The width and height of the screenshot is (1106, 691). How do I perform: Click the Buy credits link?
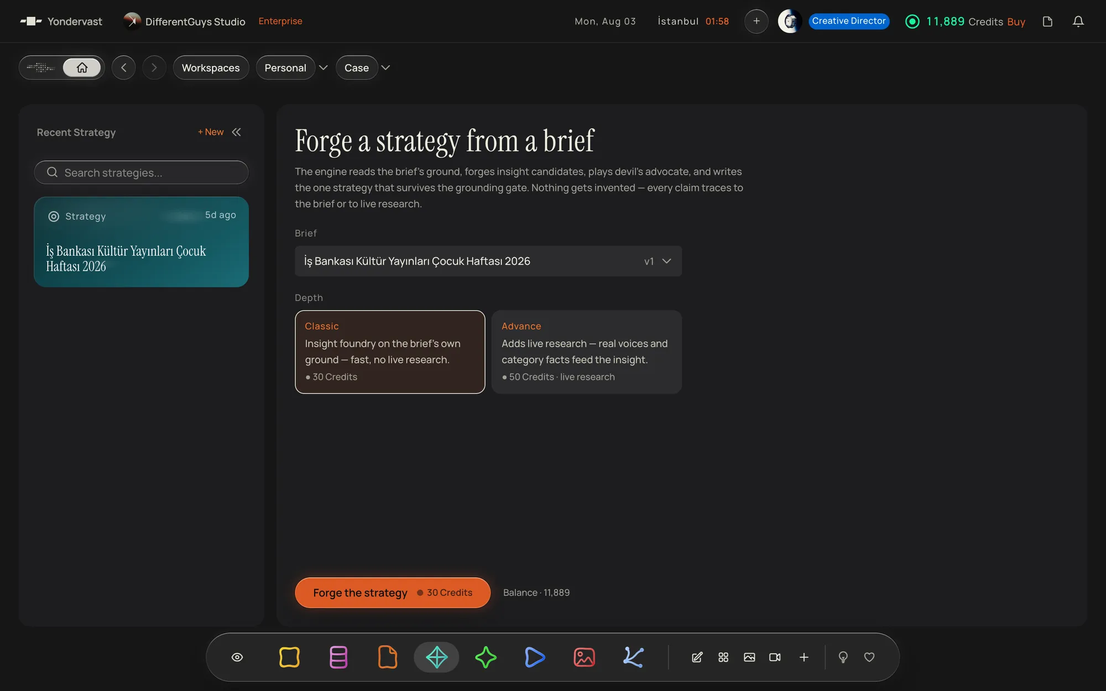[x=1016, y=22]
